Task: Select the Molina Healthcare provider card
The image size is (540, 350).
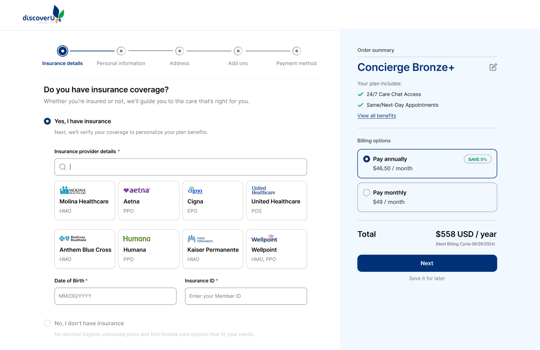Action: 85,201
